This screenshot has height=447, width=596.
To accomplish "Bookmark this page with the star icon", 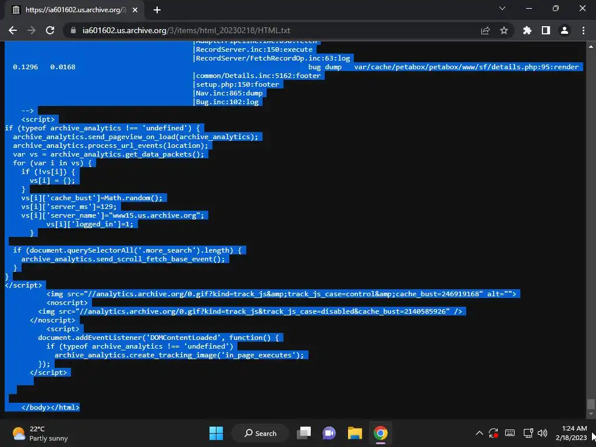I will pyautogui.click(x=504, y=30).
